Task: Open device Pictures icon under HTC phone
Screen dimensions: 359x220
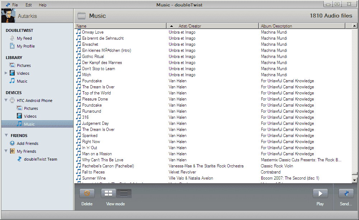Action: tap(19, 108)
